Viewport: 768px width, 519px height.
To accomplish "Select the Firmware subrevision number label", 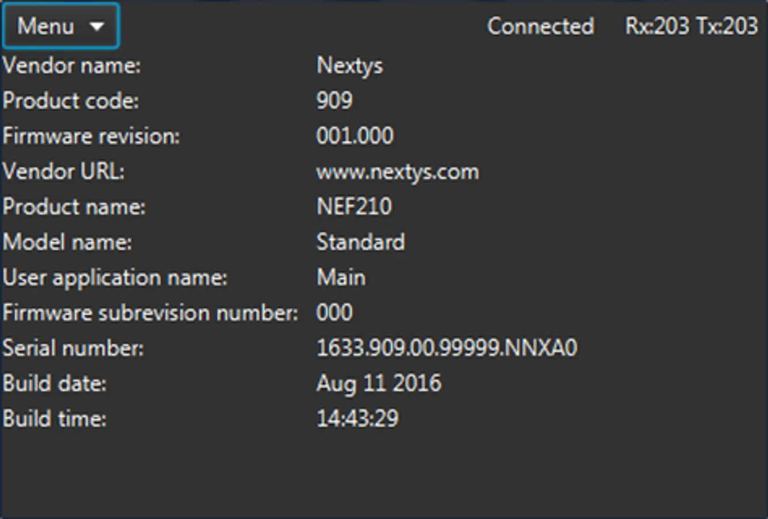I will (150, 313).
